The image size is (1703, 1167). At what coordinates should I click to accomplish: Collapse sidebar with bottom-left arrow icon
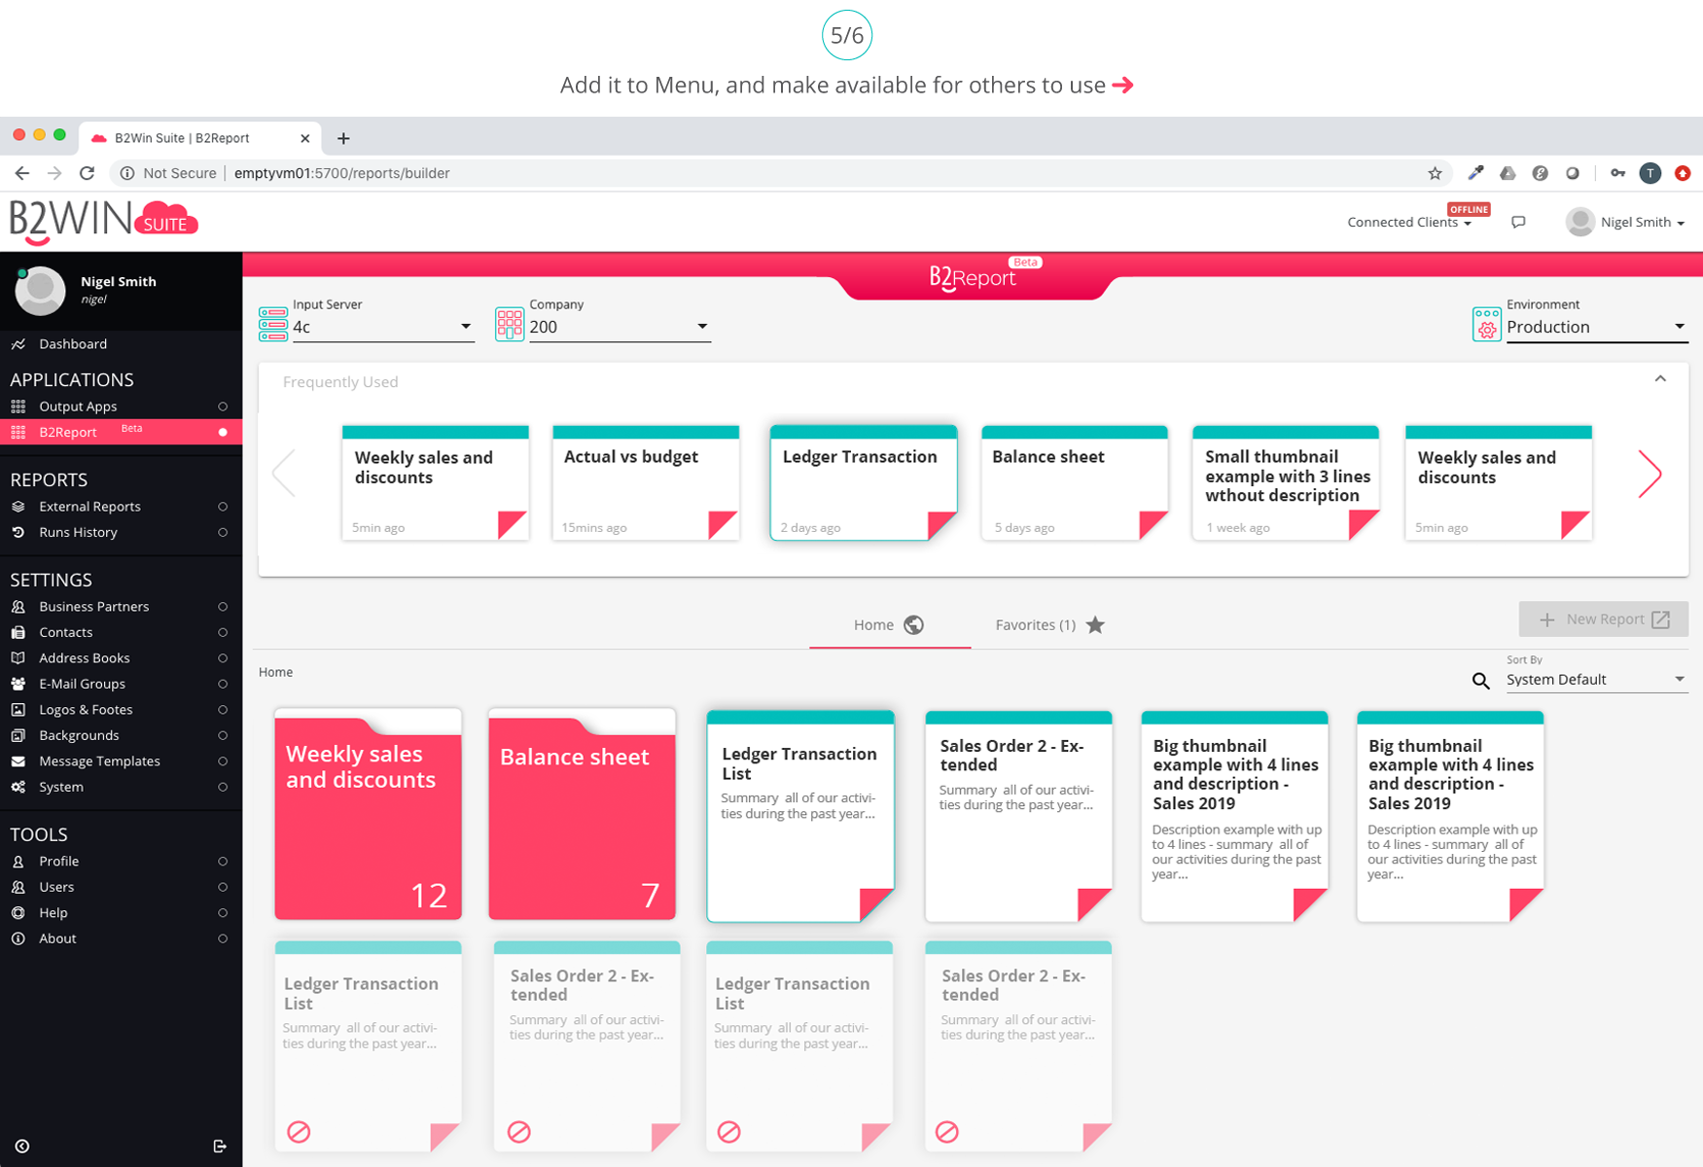[22, 1147]
